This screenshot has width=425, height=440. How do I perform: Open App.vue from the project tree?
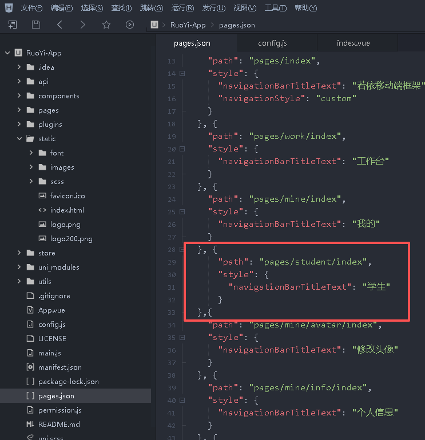(x=51, y=310)
